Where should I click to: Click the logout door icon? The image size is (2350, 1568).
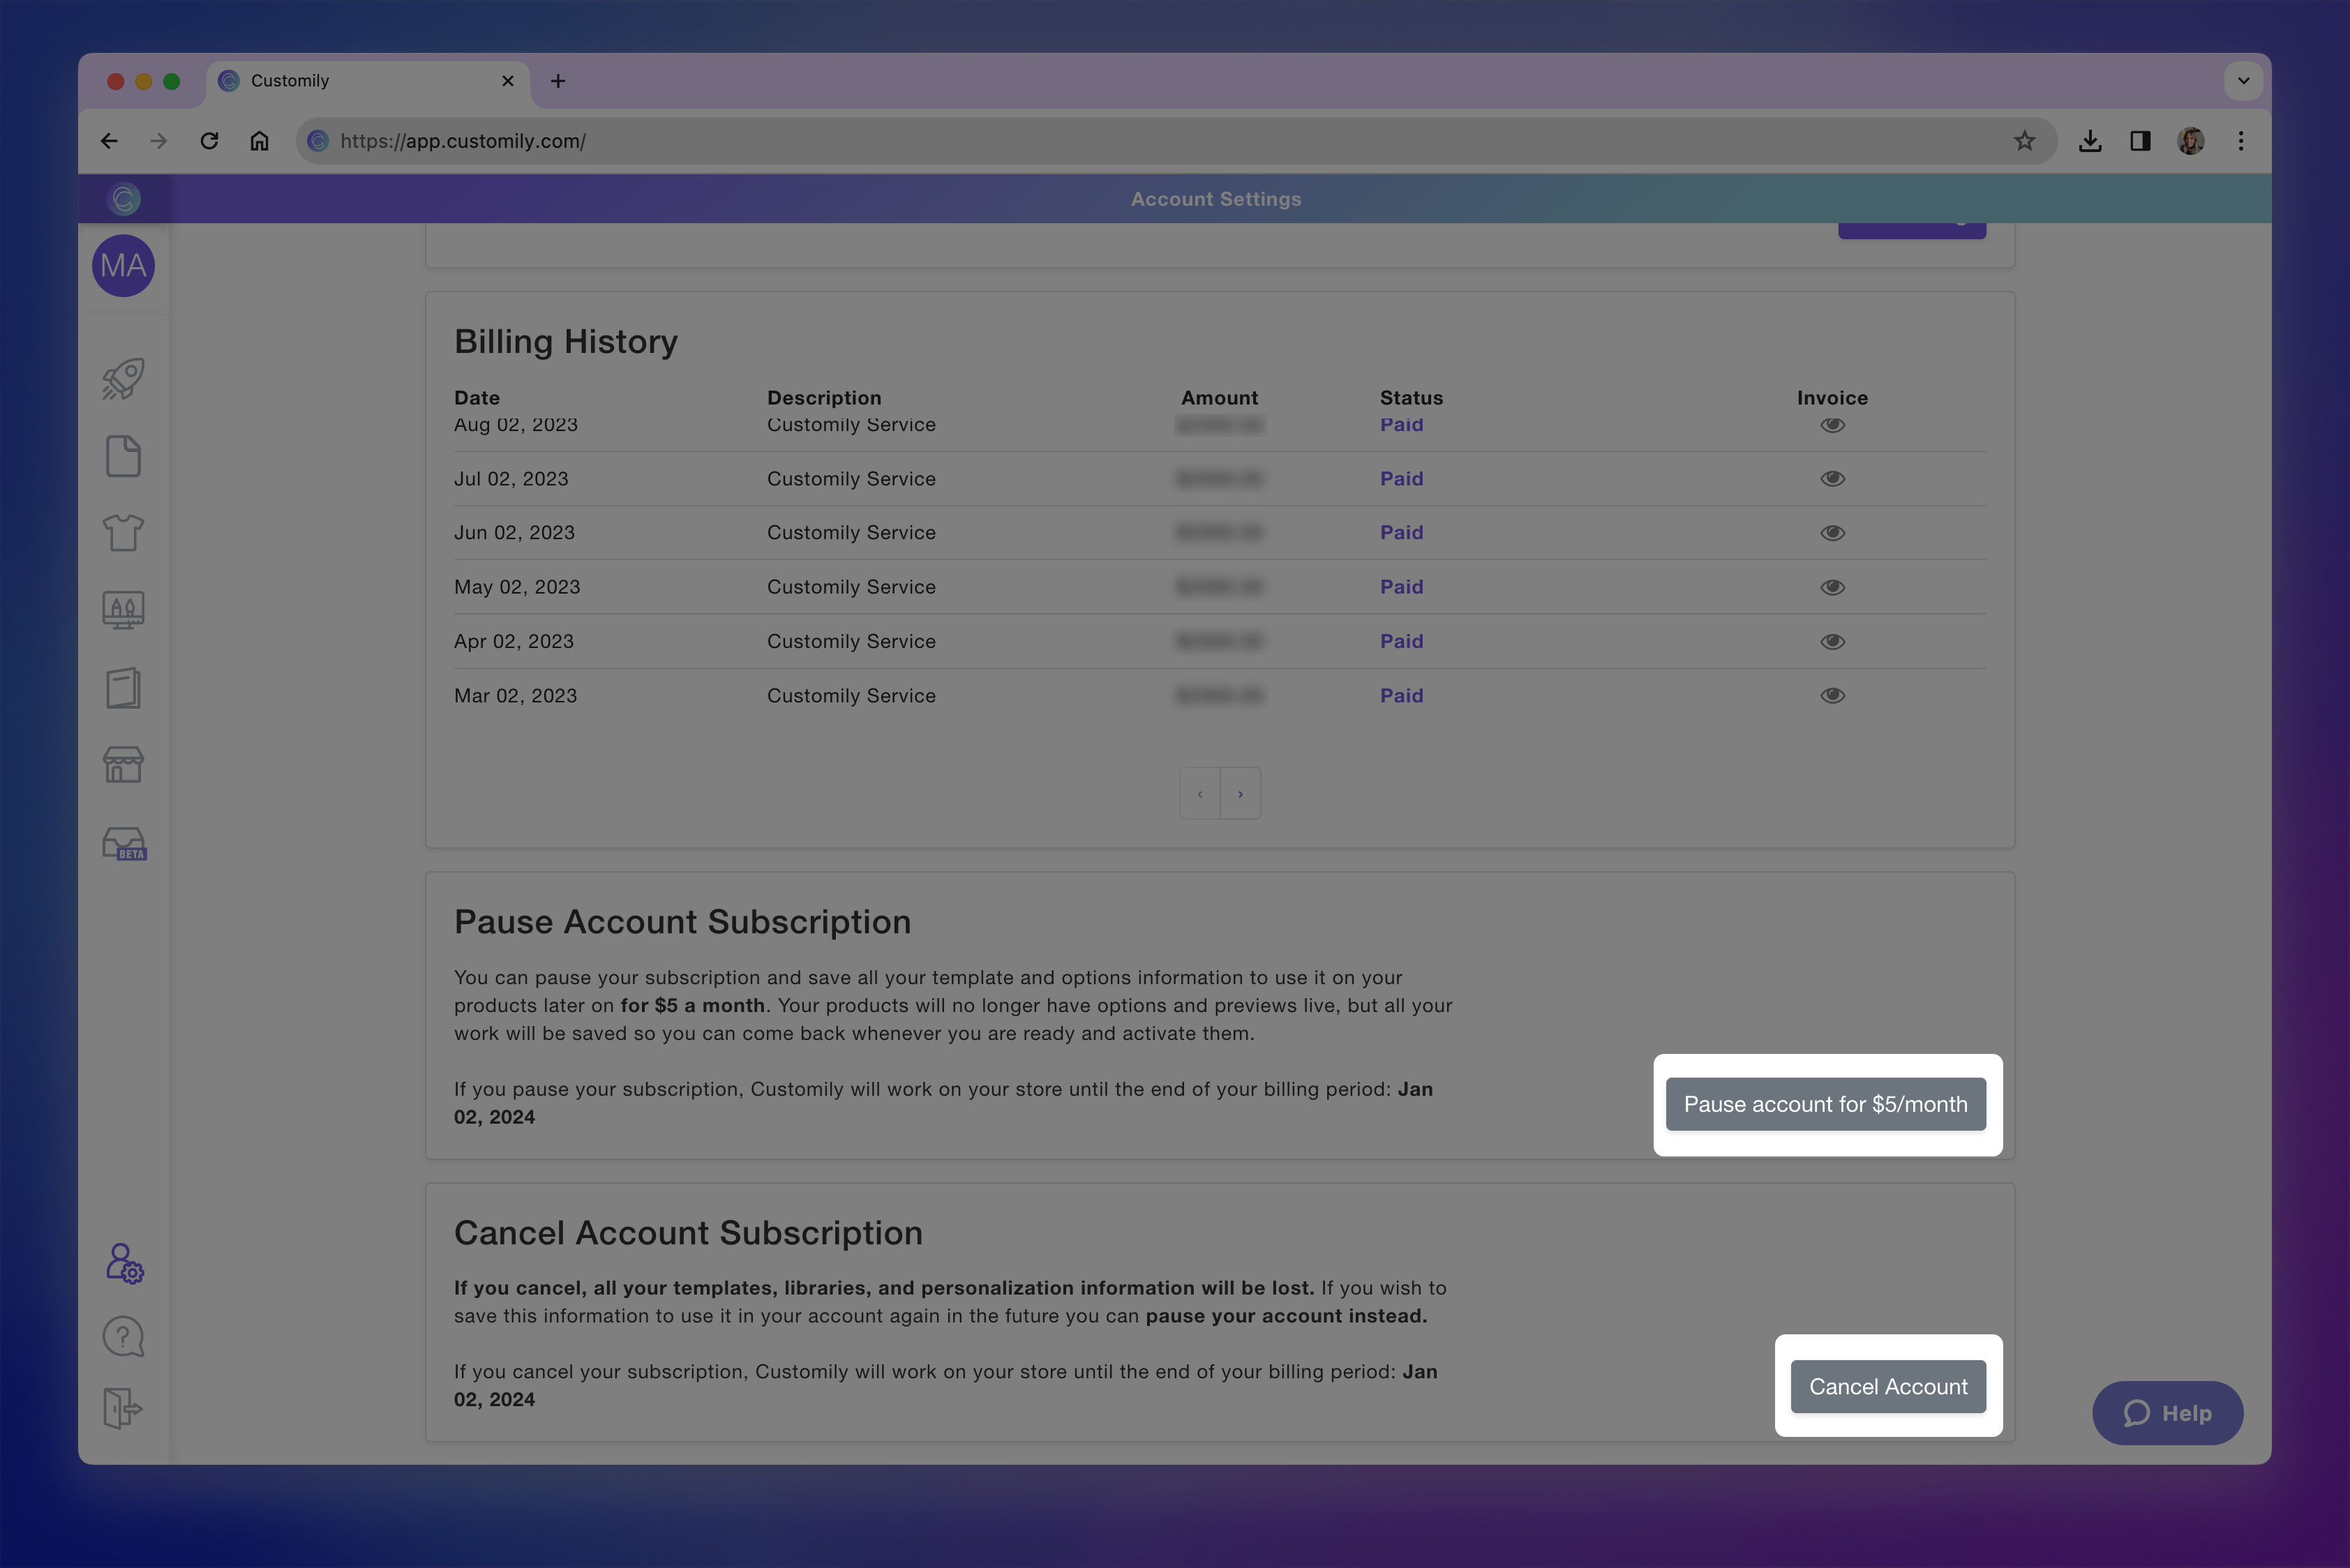tap(123, 1408)
